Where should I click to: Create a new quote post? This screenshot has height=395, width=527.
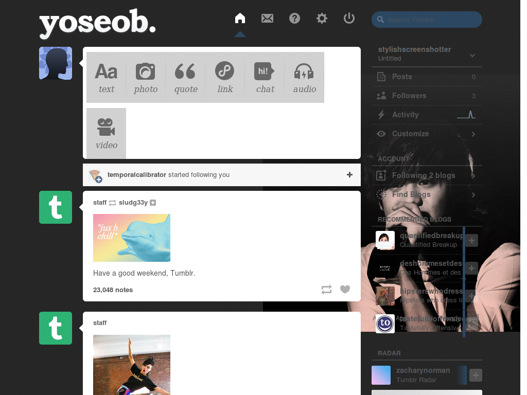pos(185,77)
